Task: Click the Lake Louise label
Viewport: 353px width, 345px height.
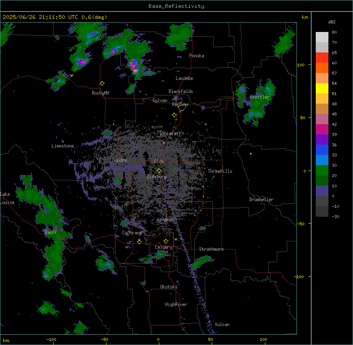Action: pos(7,198)
